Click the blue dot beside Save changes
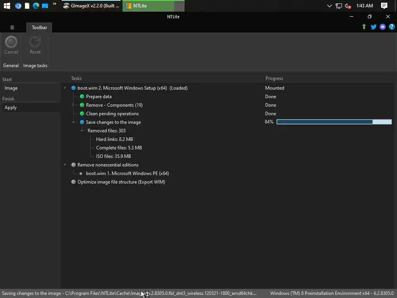Image resolution: width=397 pixels, height=298 pixels. (x=82, y=122)
